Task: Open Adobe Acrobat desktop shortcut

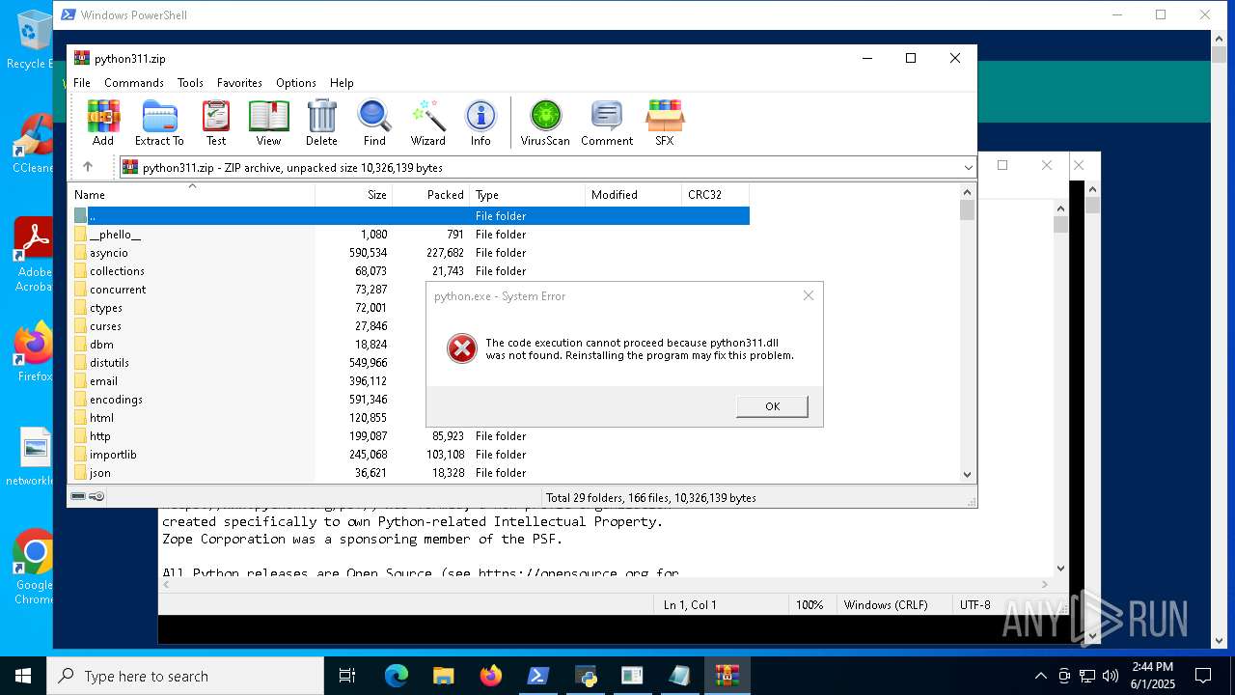Action: [33, 255]
